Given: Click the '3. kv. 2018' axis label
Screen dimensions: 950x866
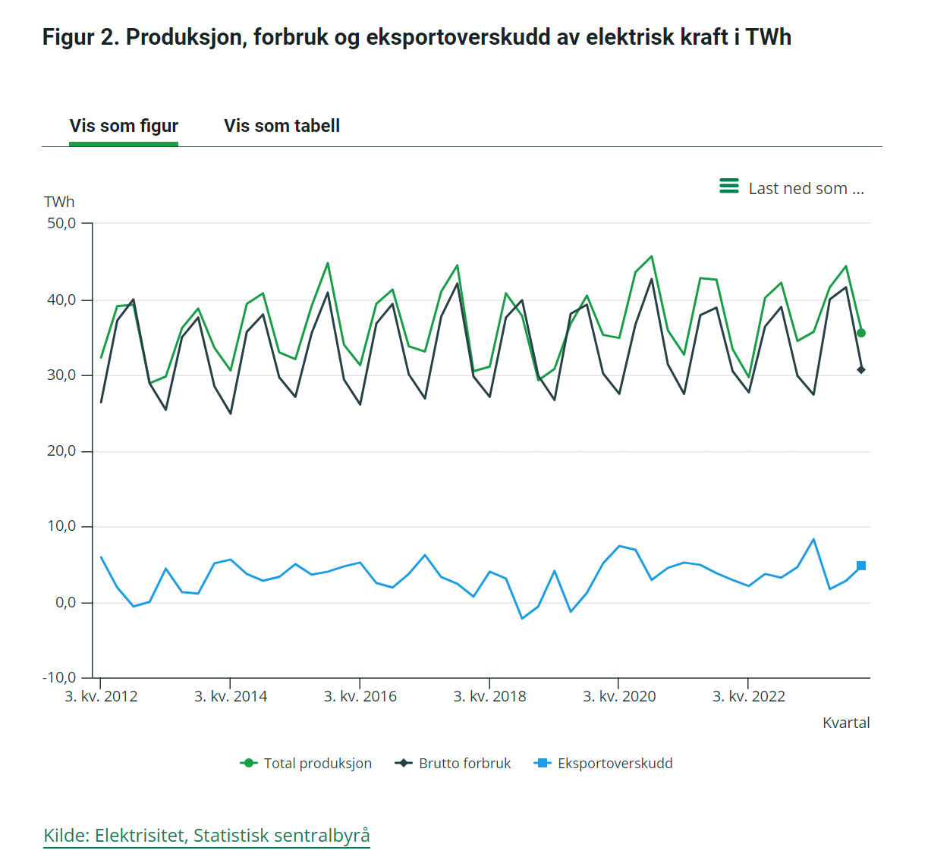Looking at the screenshot, I should (489, 696).
